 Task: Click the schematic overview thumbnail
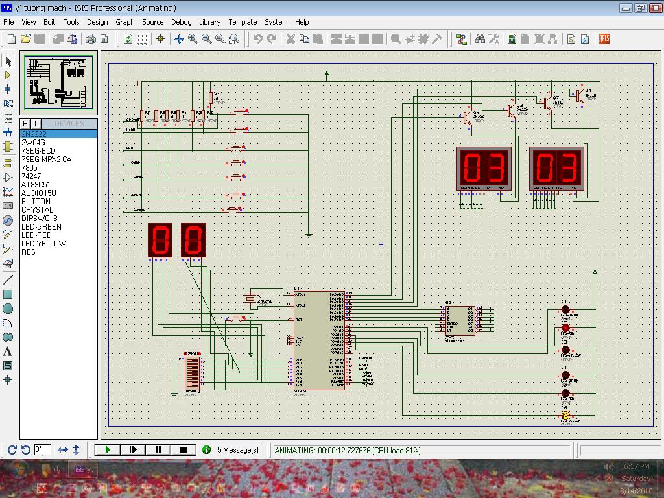(59, 82)
